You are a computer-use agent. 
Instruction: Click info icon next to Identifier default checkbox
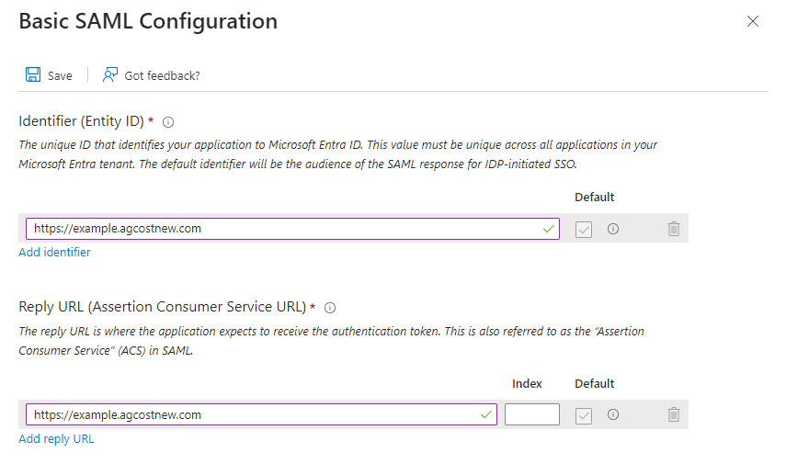tap(613, 229)
